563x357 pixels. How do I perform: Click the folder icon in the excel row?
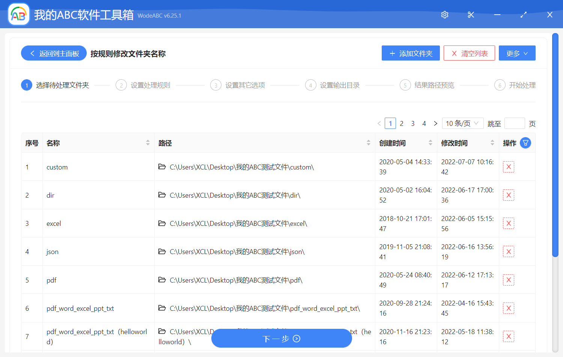coord(162,223)
